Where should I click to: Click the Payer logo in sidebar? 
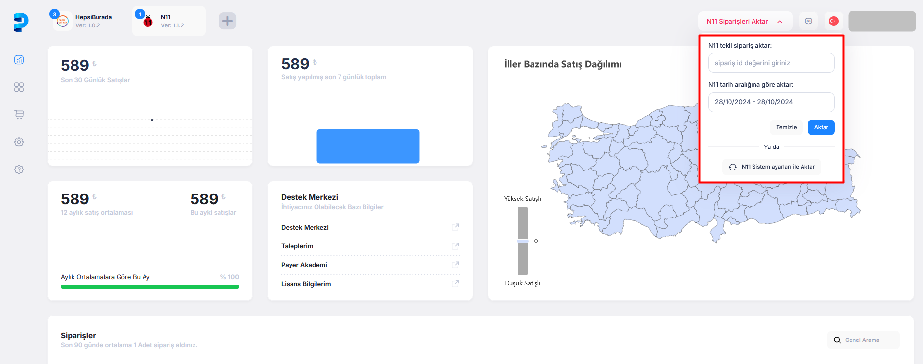(21, 22)
